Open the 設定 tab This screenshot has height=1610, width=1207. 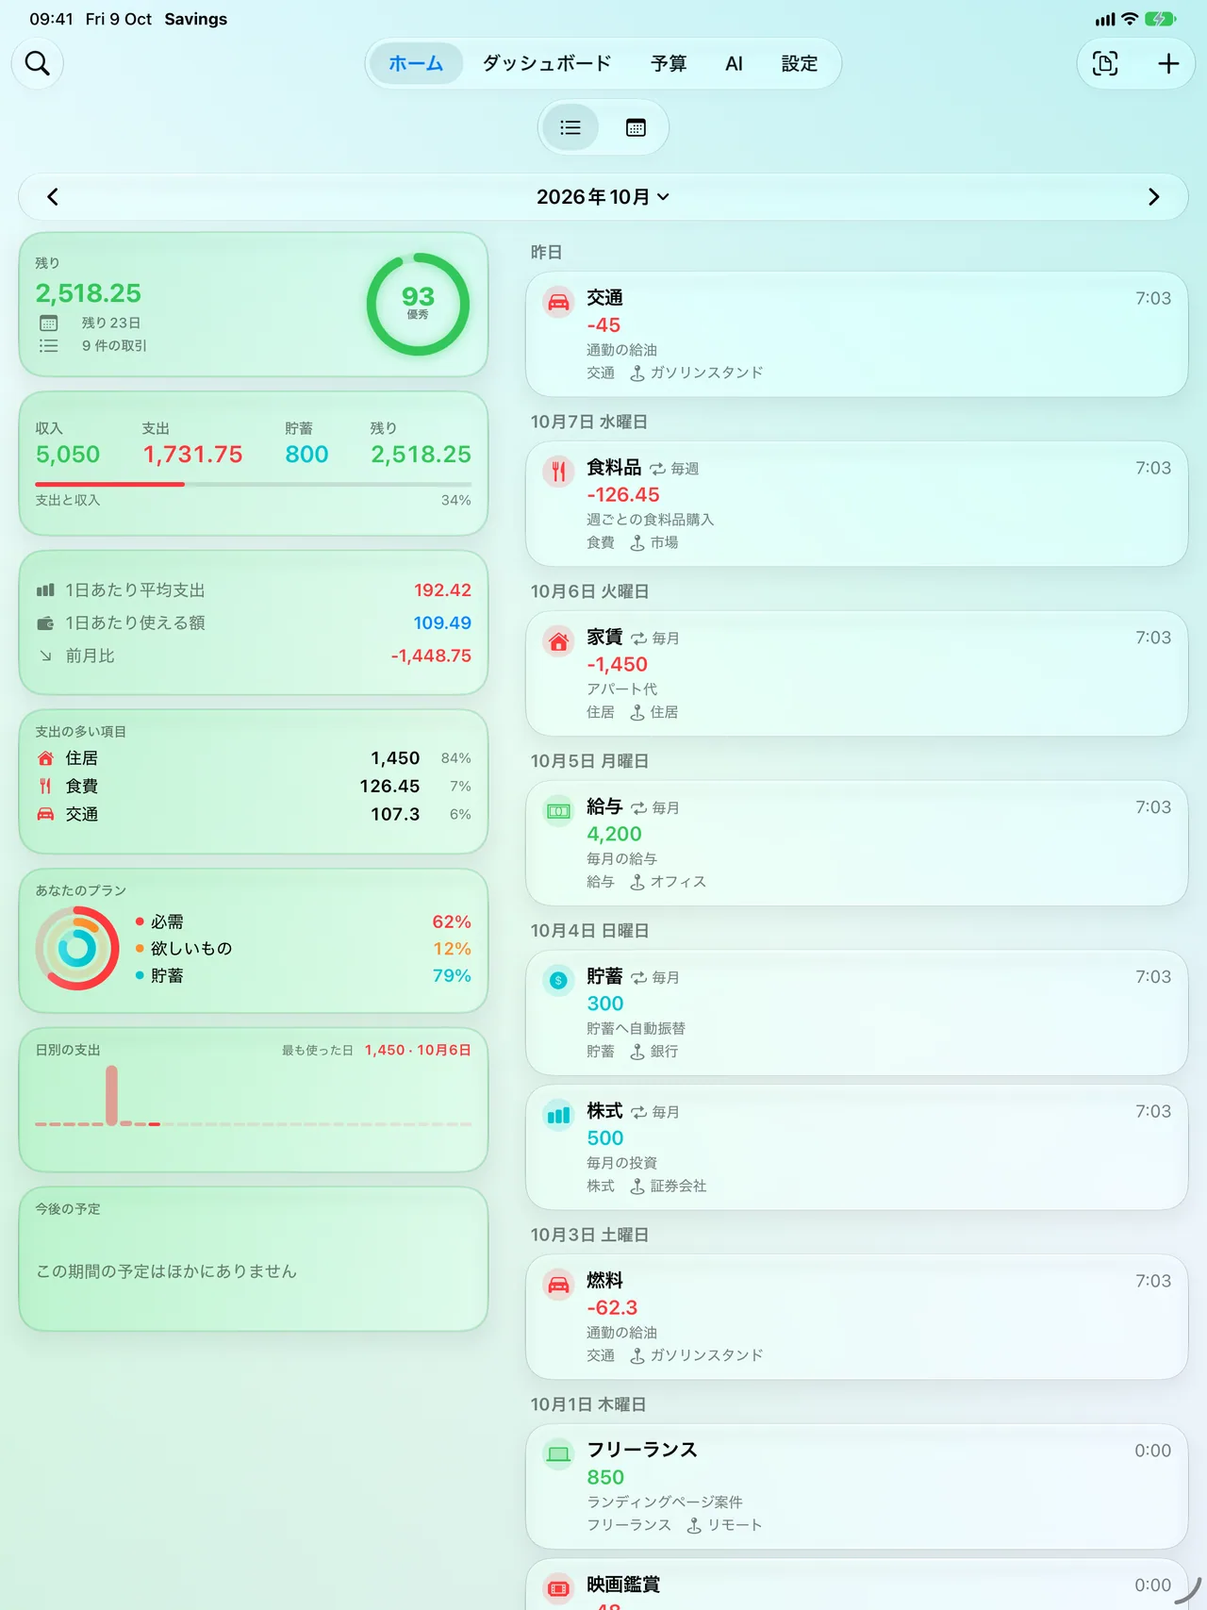[x=799, y=63]
